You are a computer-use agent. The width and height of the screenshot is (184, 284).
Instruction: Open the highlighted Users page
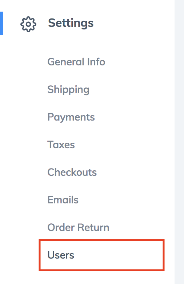(x=61, y=255)
